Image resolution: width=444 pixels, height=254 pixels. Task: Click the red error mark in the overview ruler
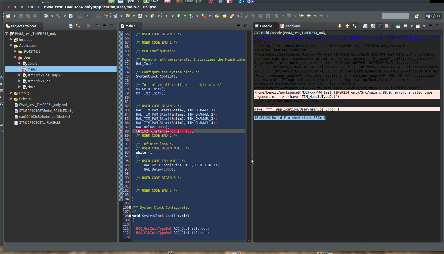coord(249,116)
